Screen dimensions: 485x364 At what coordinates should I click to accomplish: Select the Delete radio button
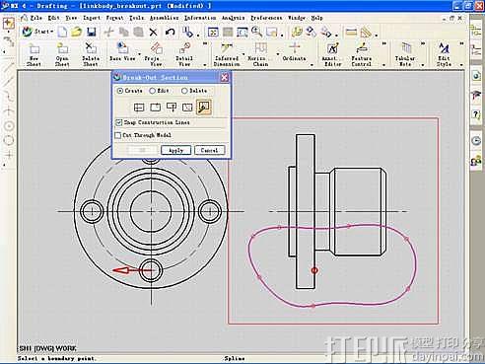(x=184, y=91)
